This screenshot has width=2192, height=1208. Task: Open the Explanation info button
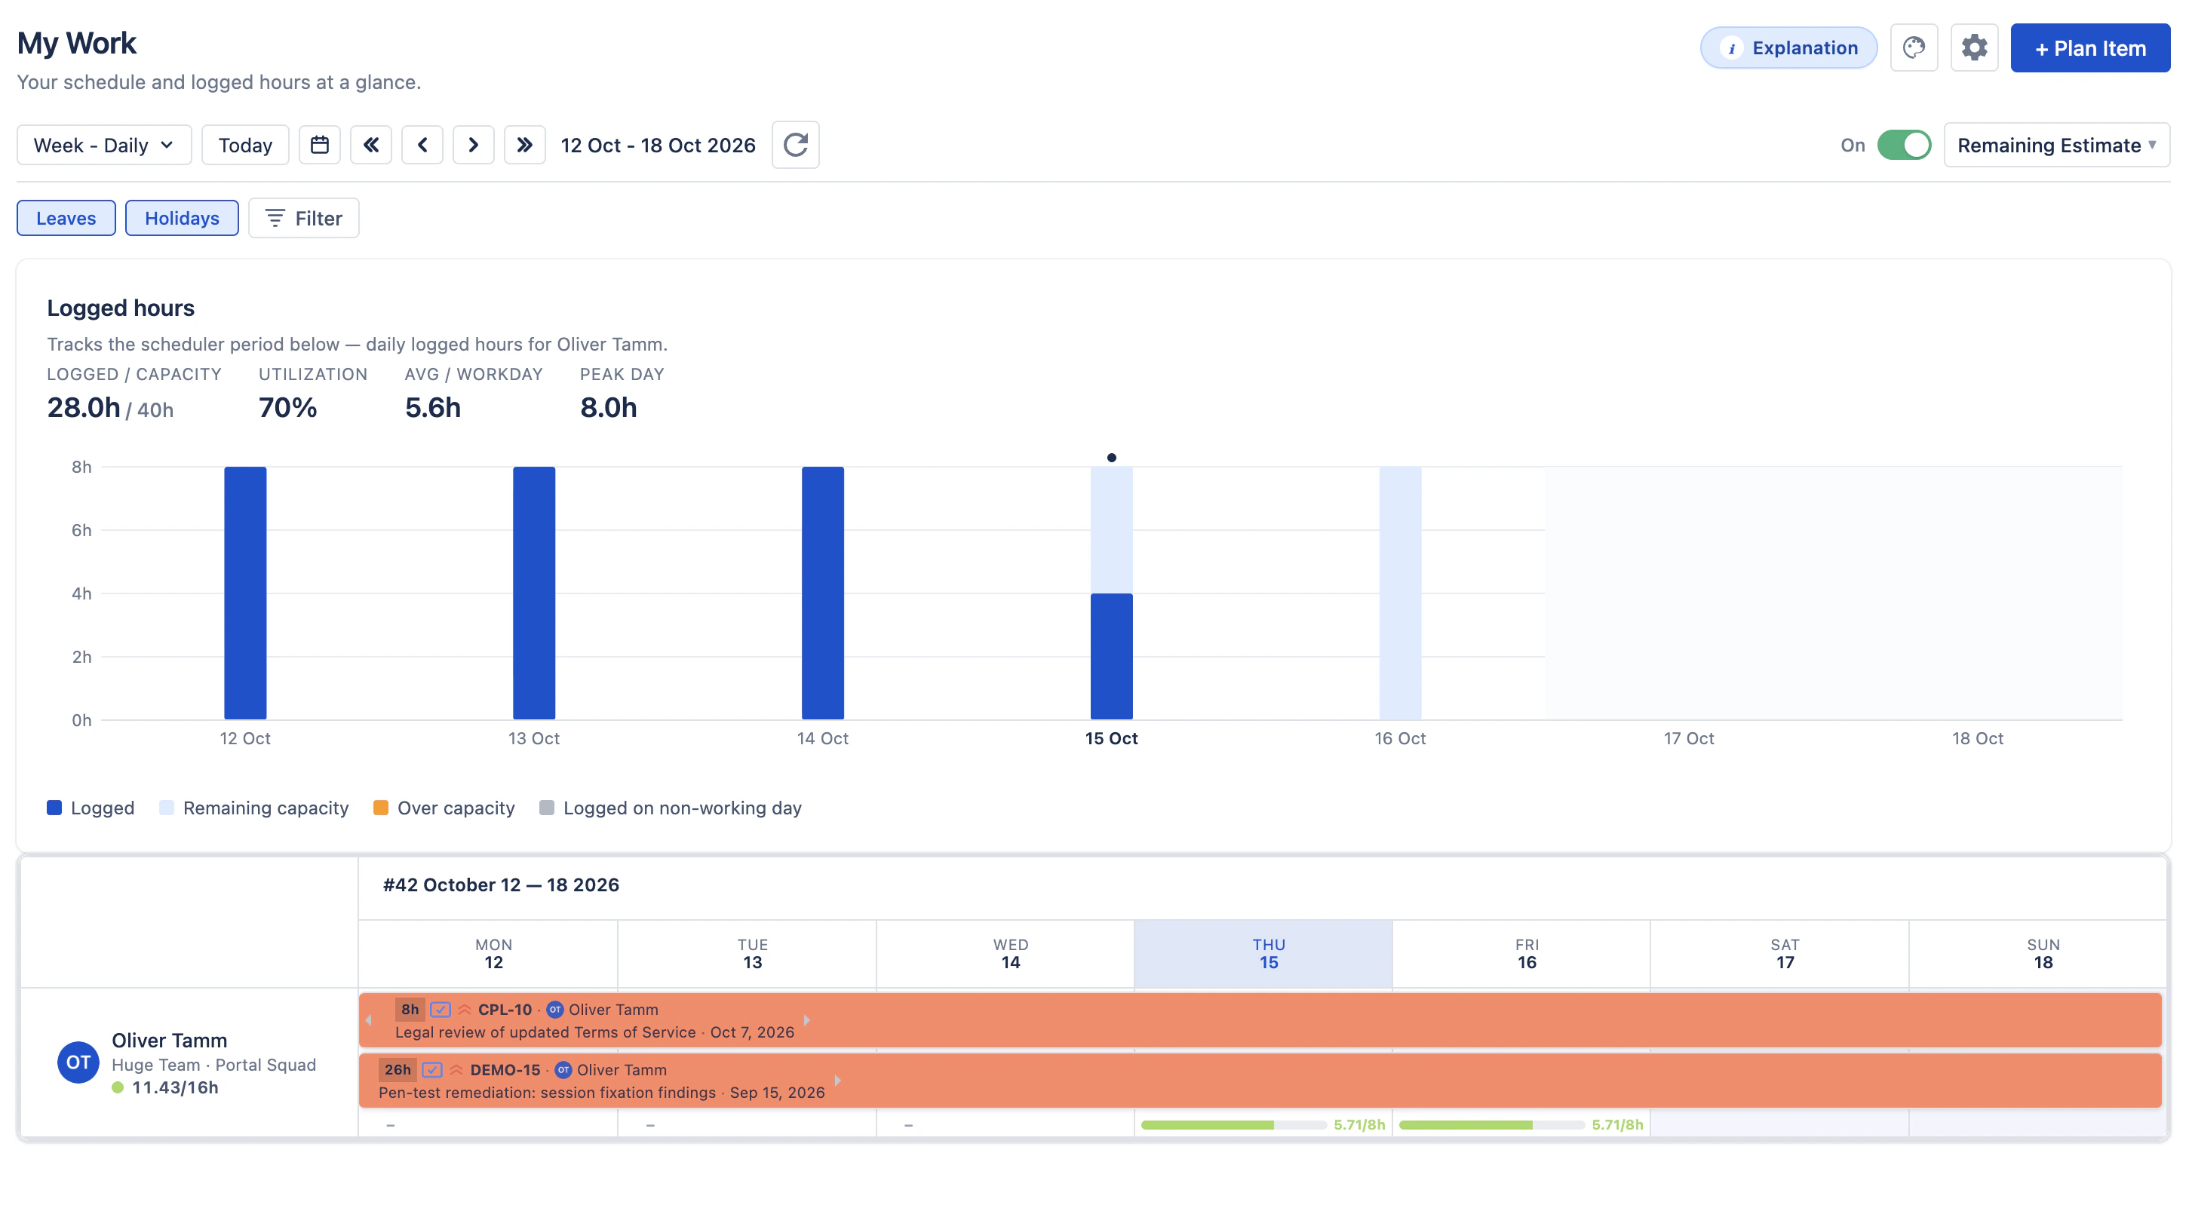coord(1788,48)
